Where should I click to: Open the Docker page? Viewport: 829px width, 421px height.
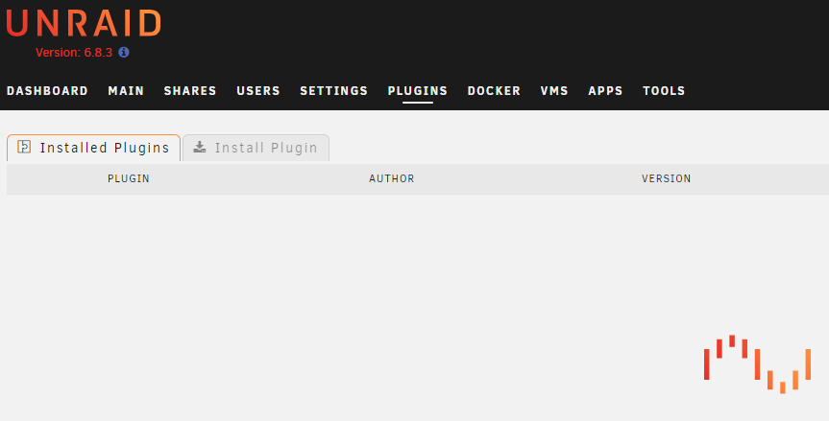click(494, 91)
